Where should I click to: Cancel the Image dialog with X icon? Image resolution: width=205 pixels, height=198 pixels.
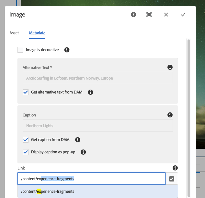coord(166,15)
